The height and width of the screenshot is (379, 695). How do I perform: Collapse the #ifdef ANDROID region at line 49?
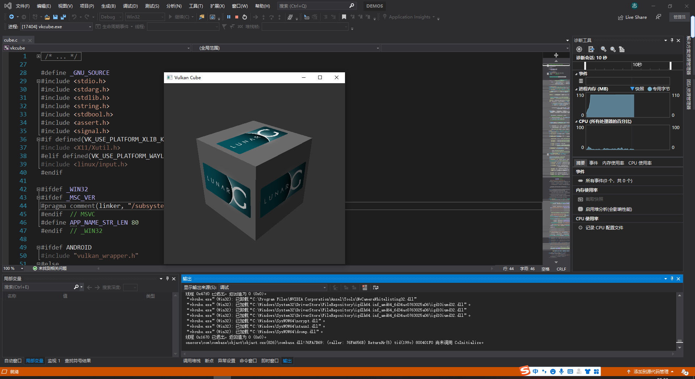38,248
